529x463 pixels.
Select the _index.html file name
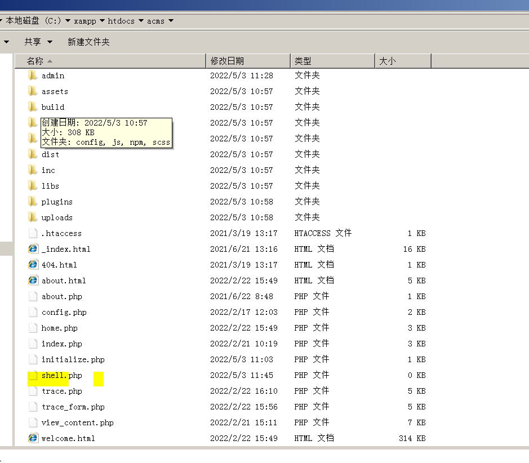point(66,249)
